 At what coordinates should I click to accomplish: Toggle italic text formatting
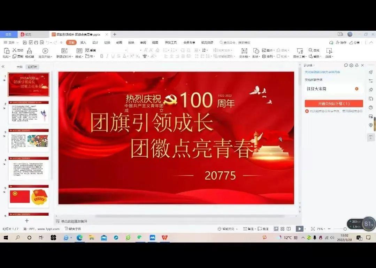(x=107, y=56)
